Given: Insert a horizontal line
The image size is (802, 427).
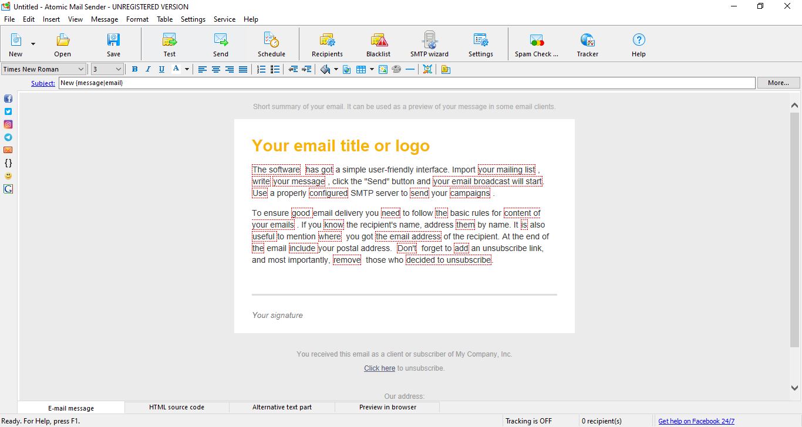Looking at the screenshot, I should 410,69.
